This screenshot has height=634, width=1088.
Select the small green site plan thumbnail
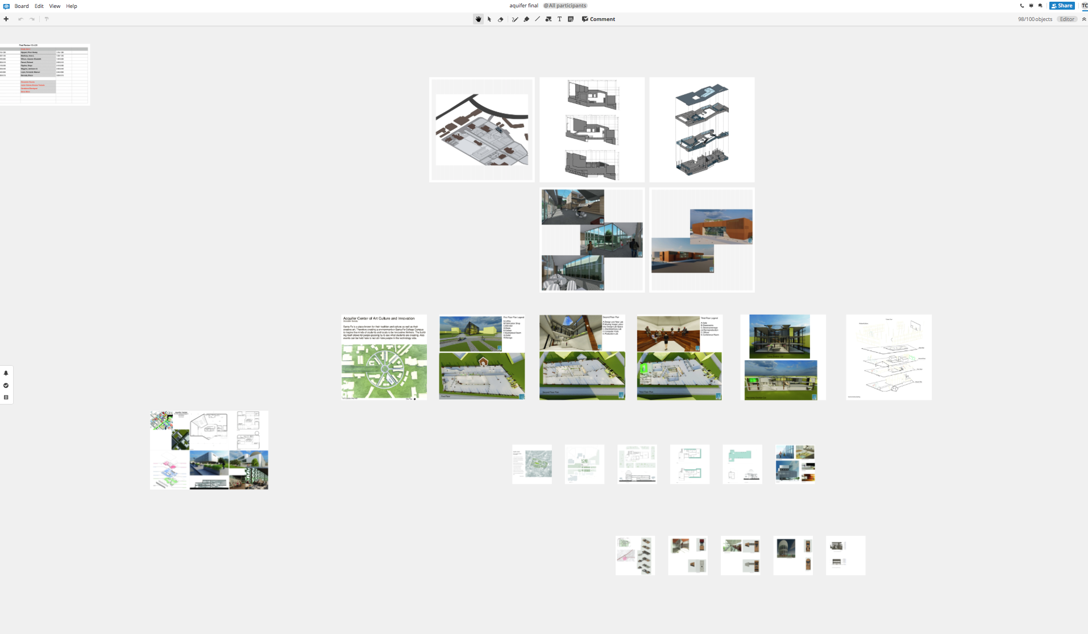(x=584, y=464)
